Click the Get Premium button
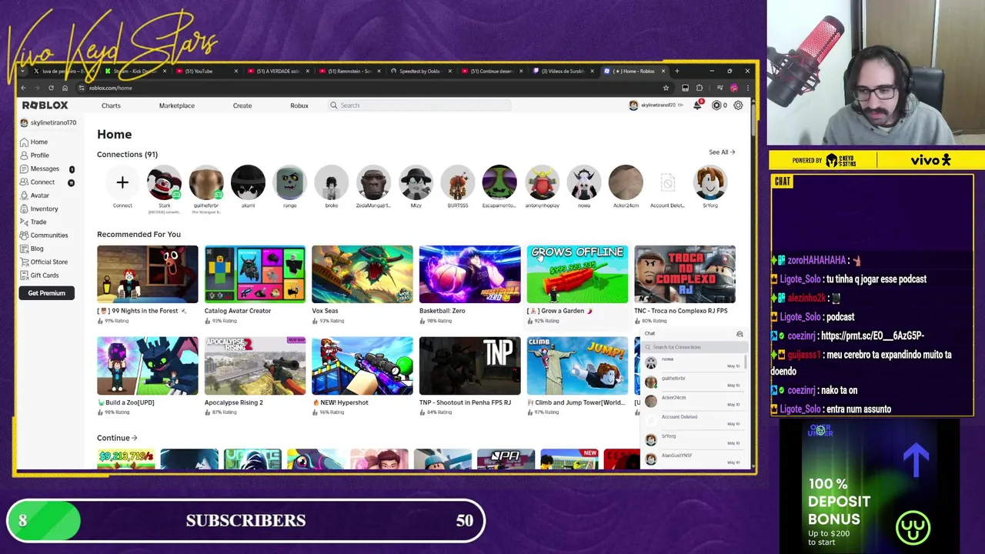Image resolution: width=985 pixels, height=554 pixels. coord(47,293)
